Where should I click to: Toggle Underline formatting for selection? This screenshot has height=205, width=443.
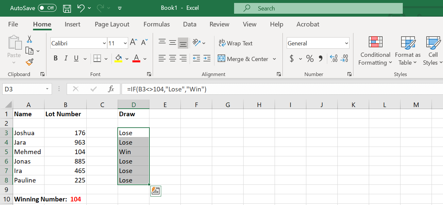76,58
